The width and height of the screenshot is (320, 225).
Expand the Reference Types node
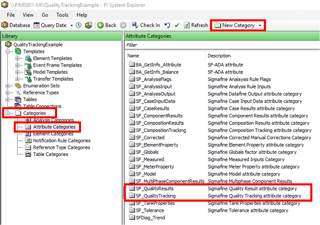coord(8,92)
